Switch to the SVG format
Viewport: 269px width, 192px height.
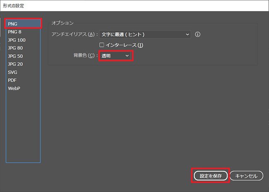pos(12,72)
